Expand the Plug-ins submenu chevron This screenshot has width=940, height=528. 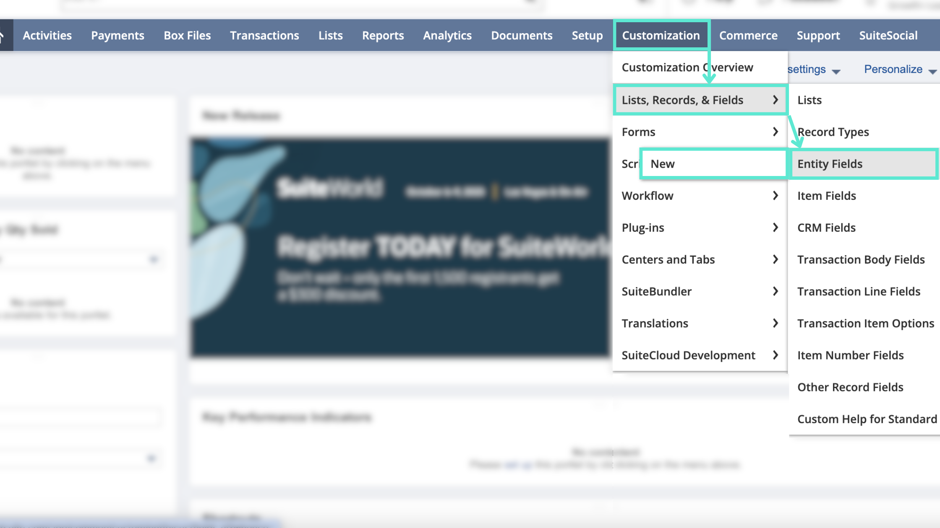point(775,228)
